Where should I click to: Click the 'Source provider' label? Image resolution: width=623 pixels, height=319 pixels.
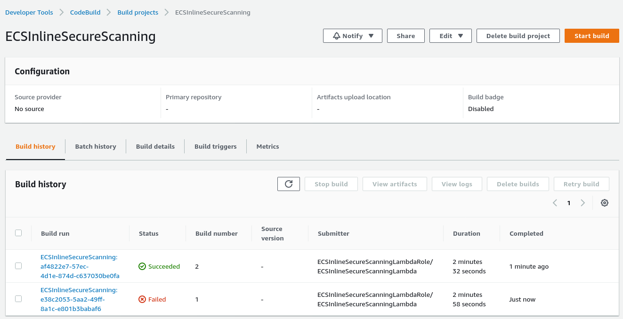pyautogui.click(x=38, y=97)
